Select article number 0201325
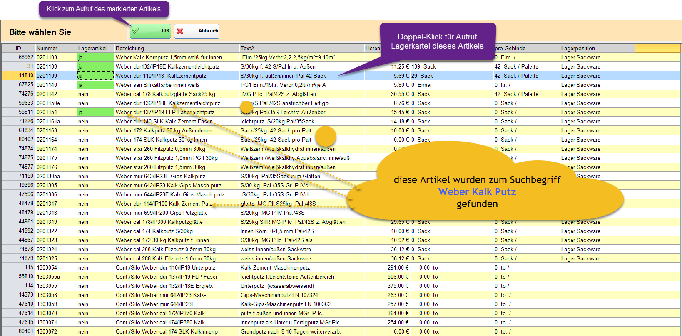This screenshot has height=336, width=682. point(56,258)
